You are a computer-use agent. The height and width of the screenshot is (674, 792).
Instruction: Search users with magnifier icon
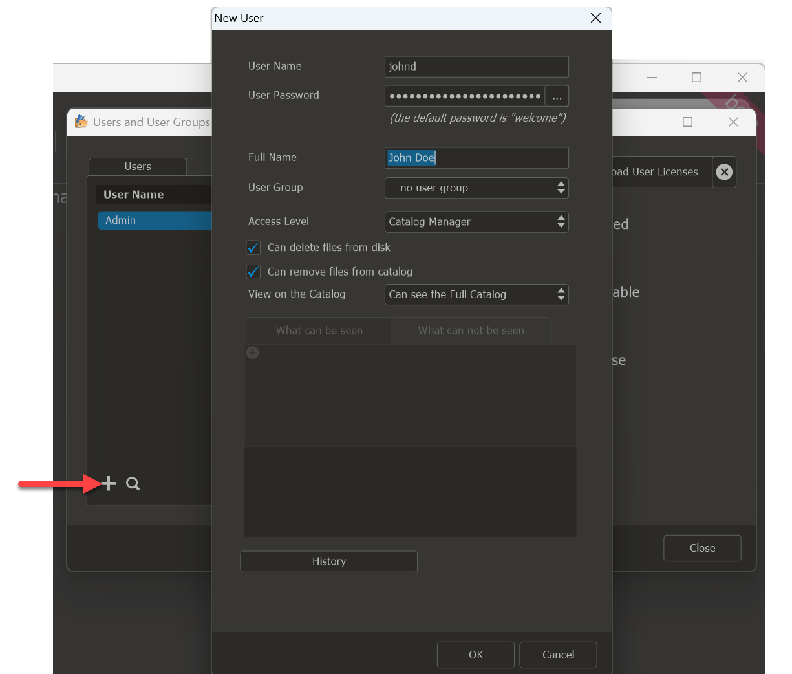[133, 484]
